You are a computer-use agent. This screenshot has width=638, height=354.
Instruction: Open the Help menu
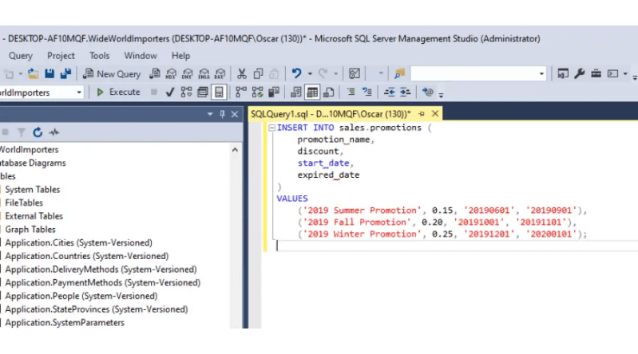point(180,56)
